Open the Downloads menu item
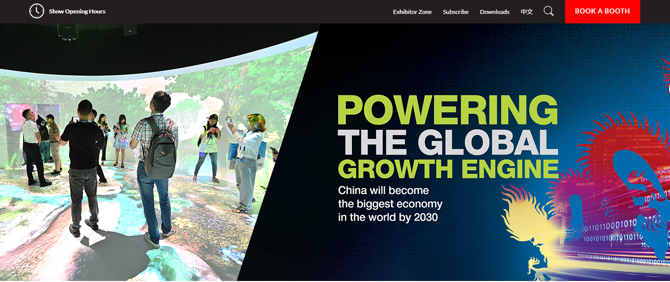670x282 pixels. click(x=495, y=12)
